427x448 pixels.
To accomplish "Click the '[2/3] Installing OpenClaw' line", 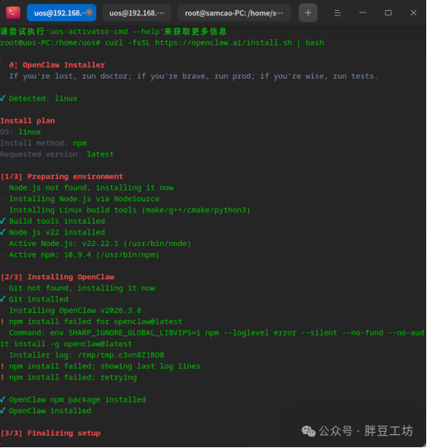I will pyautogui.click(x=57, y=277).
